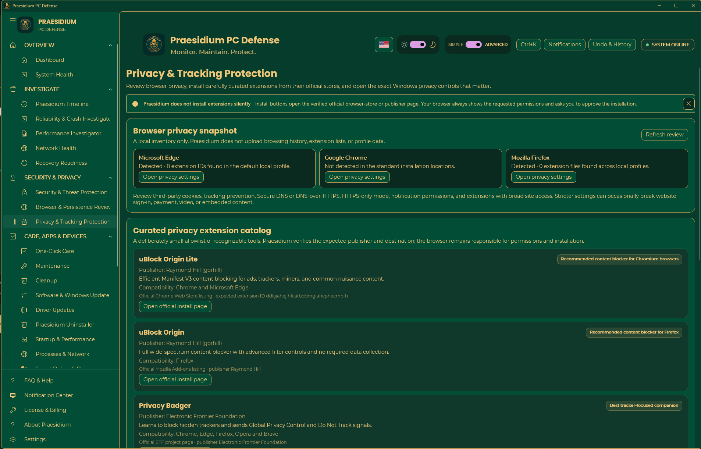This screenshot has height=449, width=701.
Task: Open the Dashboard page
Action: pos(60,60)
